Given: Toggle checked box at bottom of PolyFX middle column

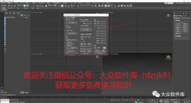Looking at the screenshot, I should [83, 53].
